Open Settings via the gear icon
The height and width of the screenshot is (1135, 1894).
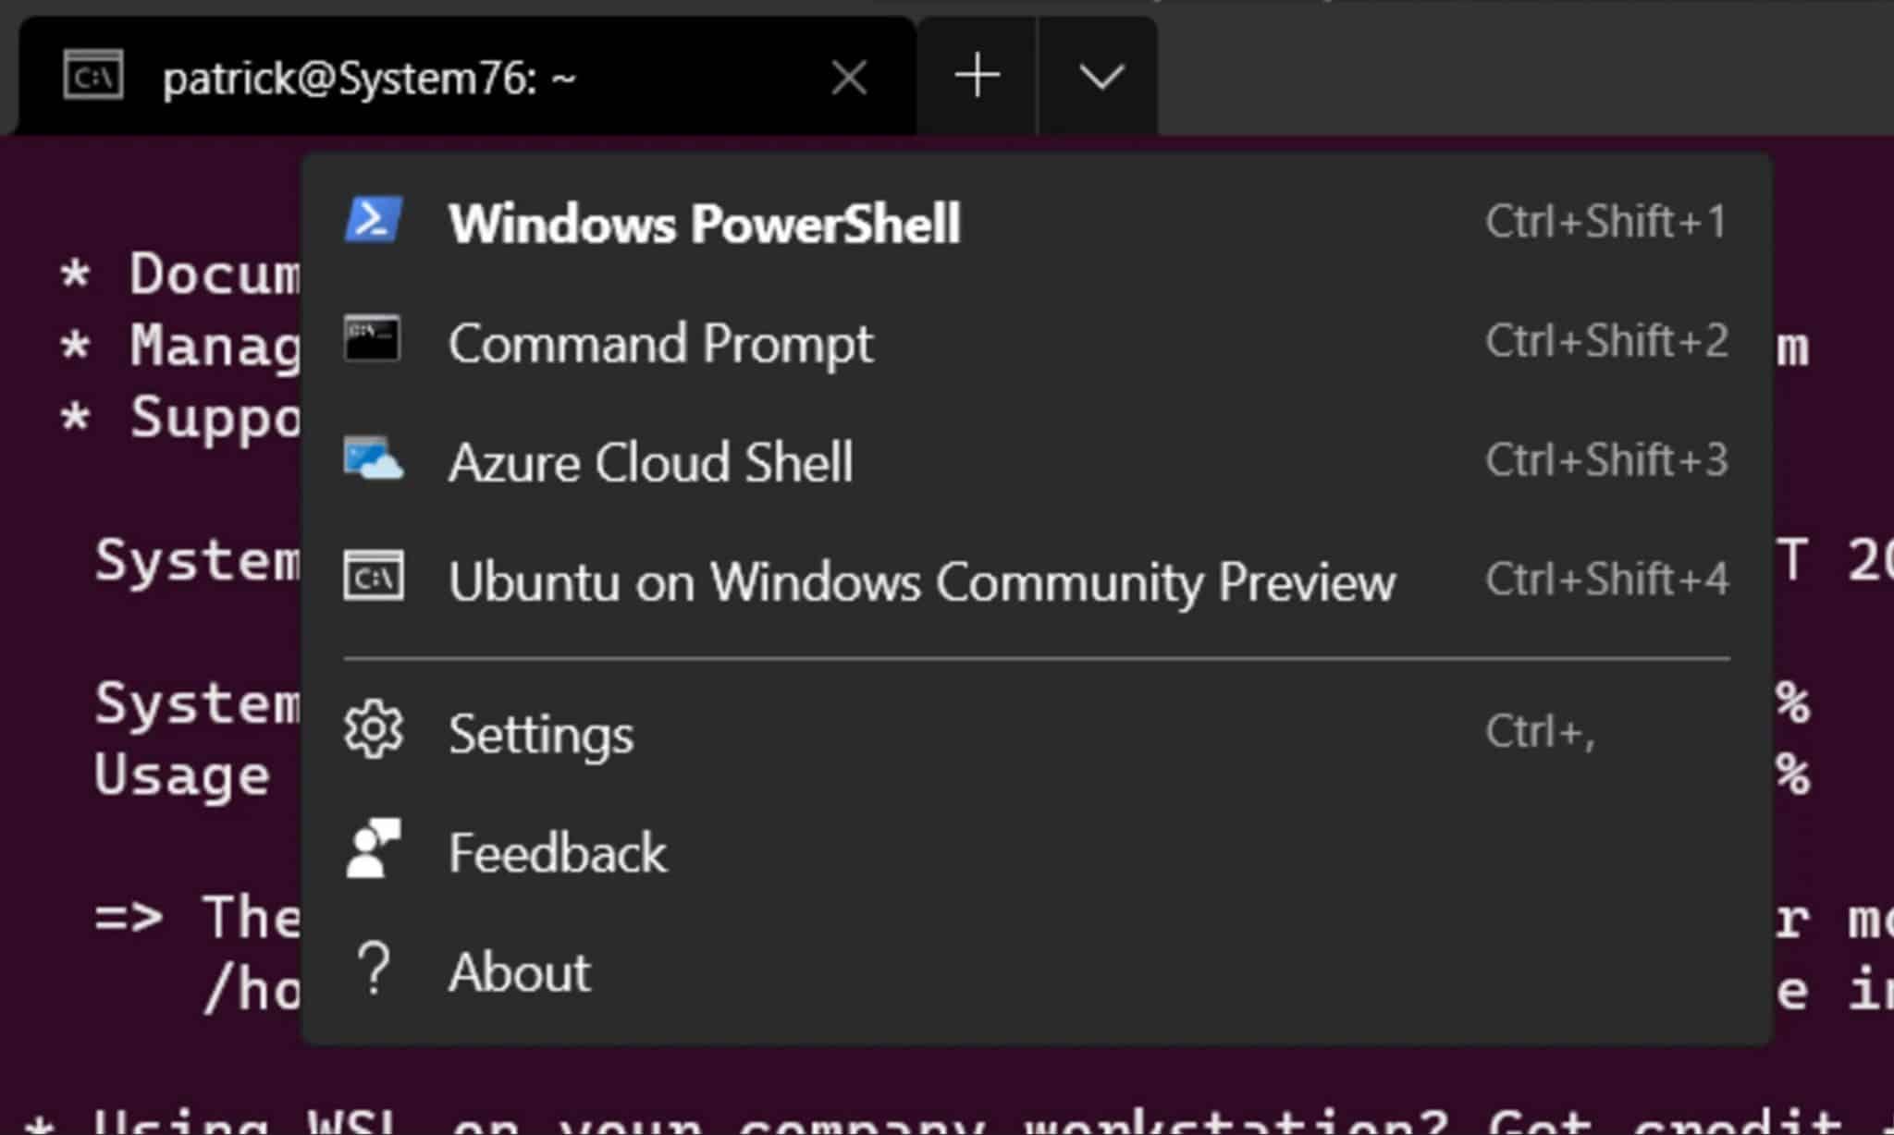374,731
